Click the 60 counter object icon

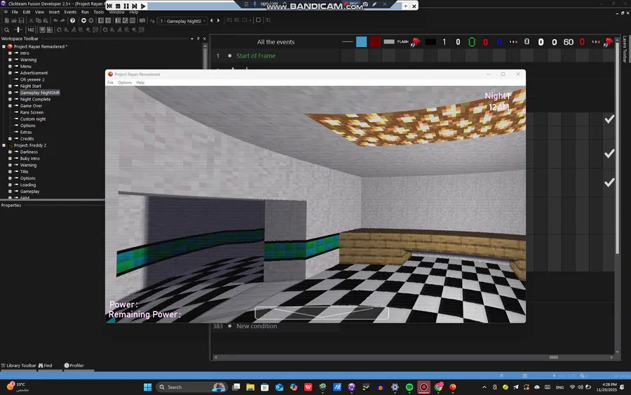tap(568, 42)
